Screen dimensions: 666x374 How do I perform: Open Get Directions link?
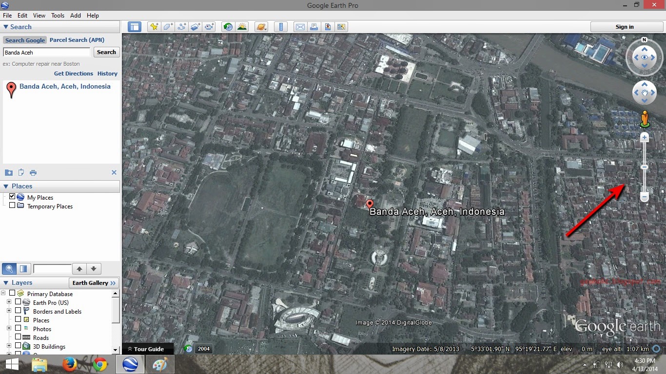point(73,74)
